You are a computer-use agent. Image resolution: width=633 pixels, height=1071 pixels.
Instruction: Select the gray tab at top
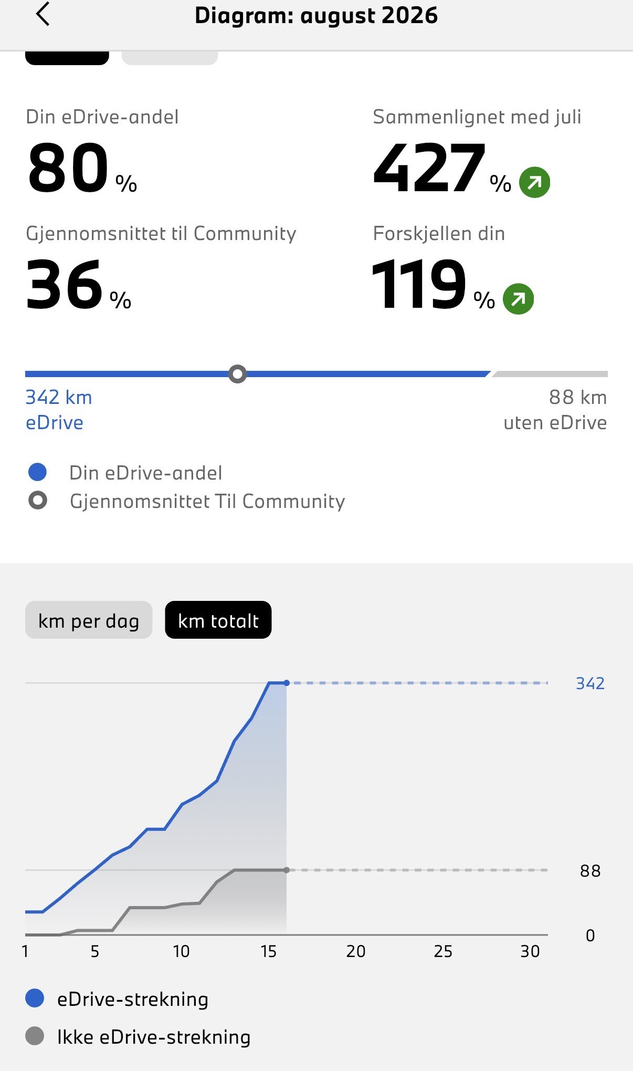[x=170, y=58]
